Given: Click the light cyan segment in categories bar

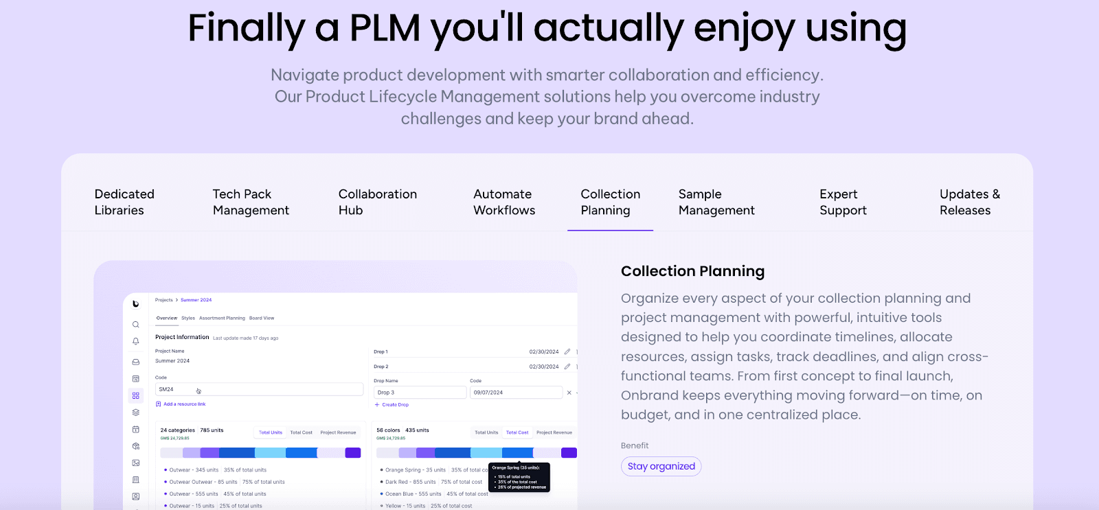Looking at the screenshot, I should [270, 453].
